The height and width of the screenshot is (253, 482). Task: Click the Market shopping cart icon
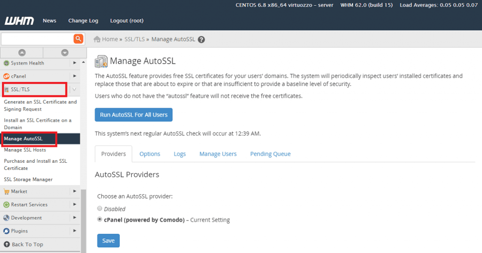pos(7,191)
